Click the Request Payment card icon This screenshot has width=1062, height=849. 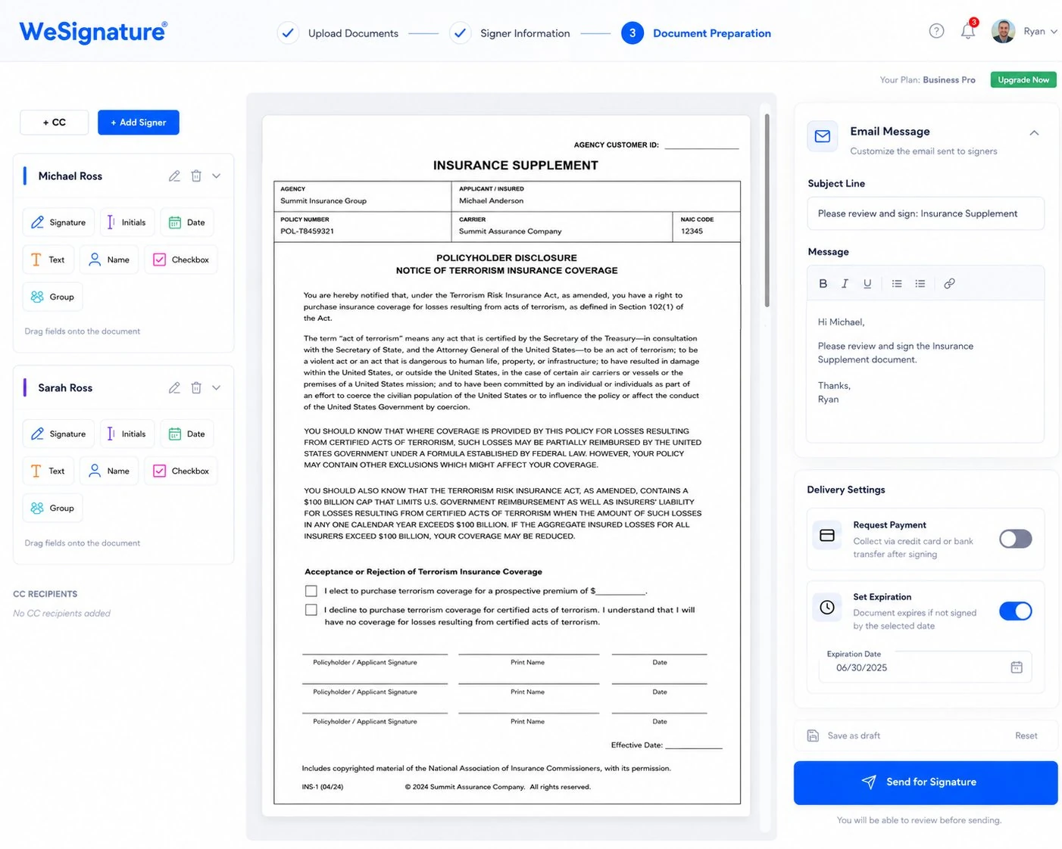[x=827, y=535]
